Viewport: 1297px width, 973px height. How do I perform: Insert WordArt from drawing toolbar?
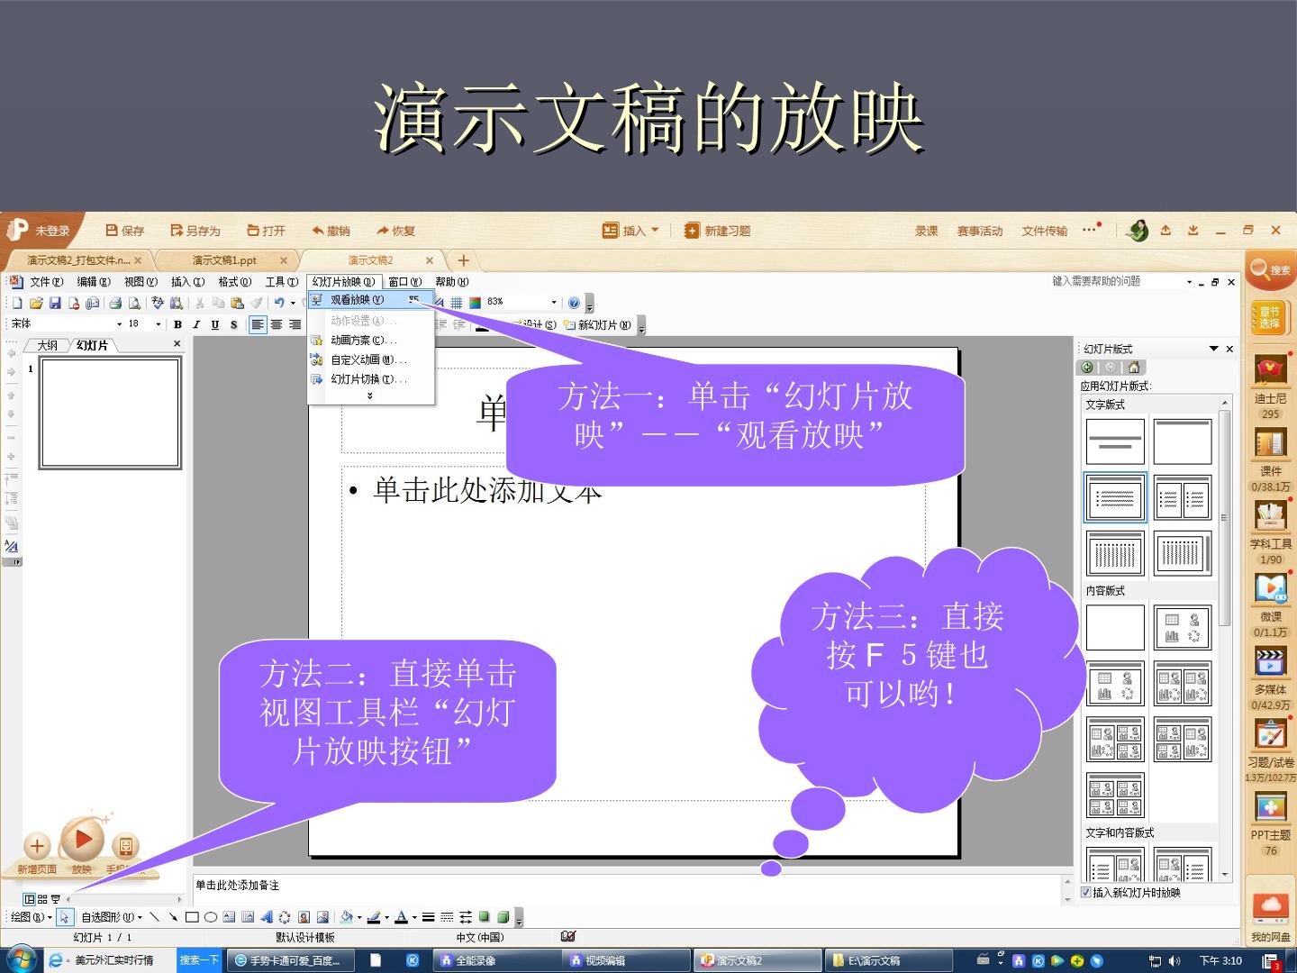(x=266, y=917)
